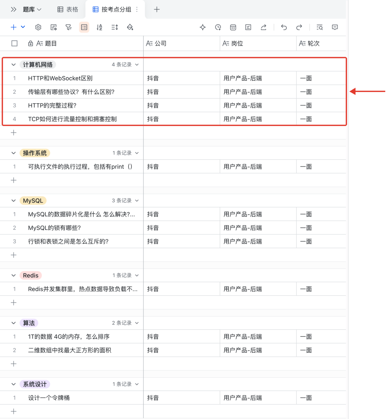Open the form embed icon
The width and height of the screenshot is (391, 419).
(233, 27)
